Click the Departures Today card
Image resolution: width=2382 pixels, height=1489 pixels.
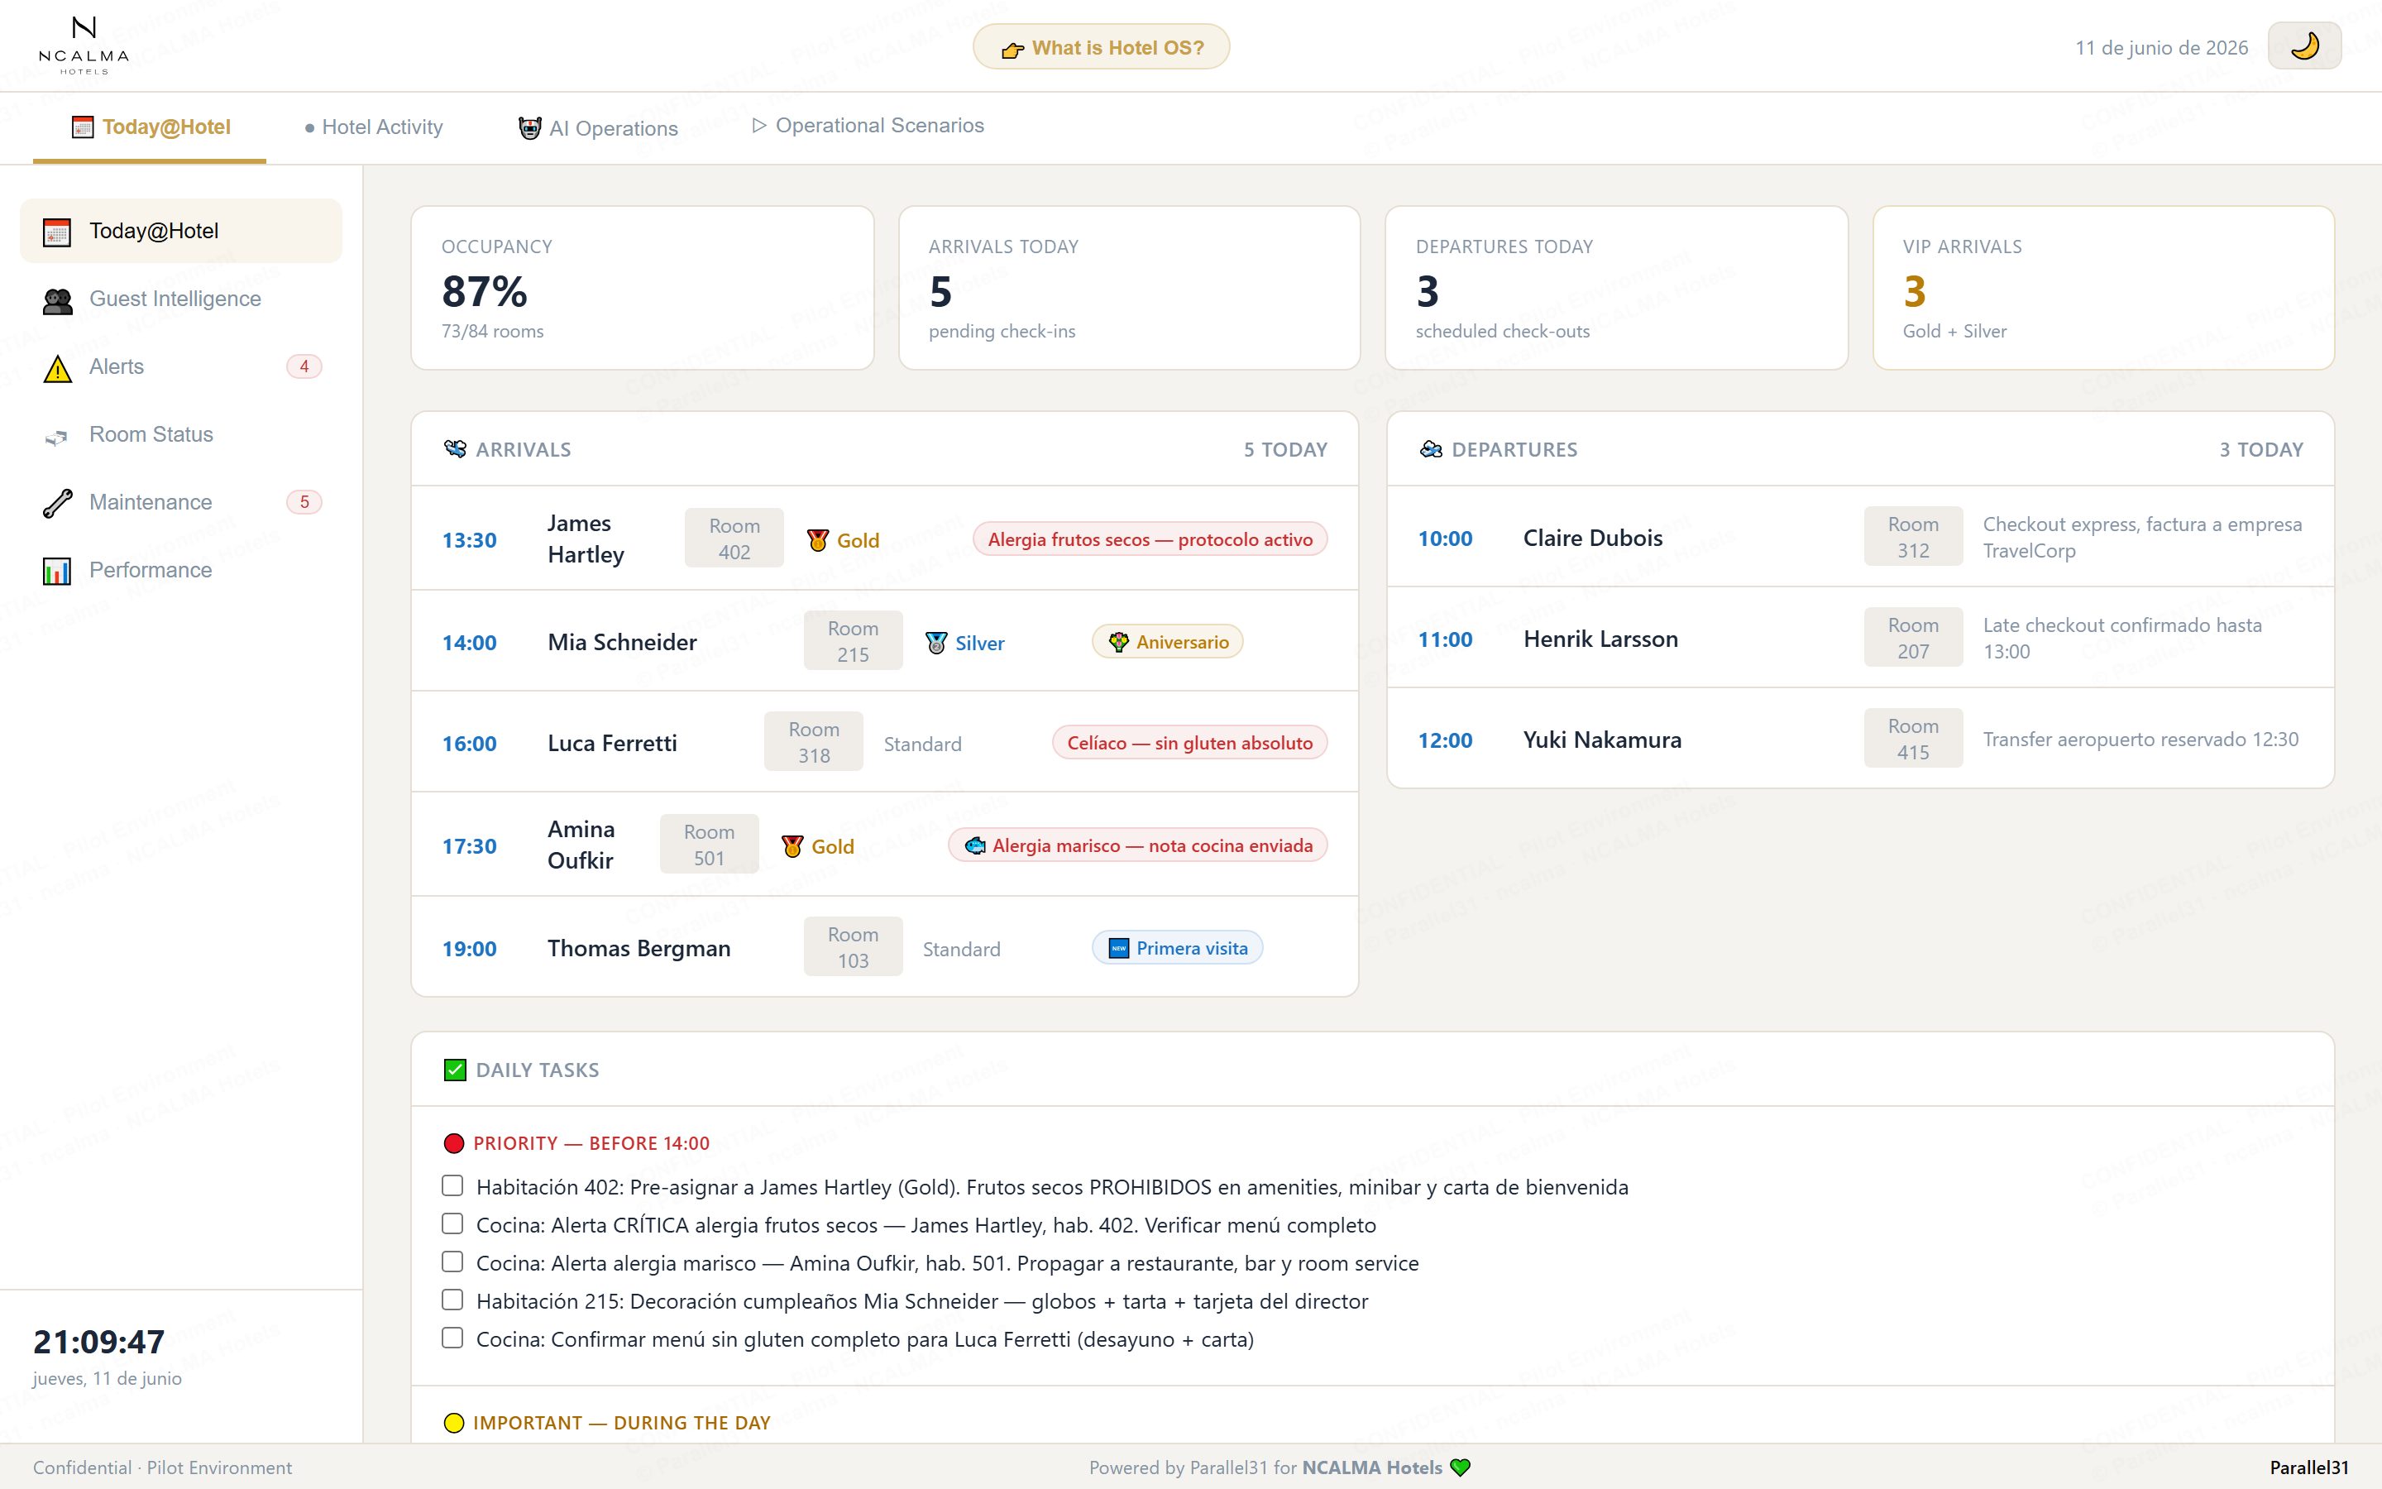(1616, 288)
